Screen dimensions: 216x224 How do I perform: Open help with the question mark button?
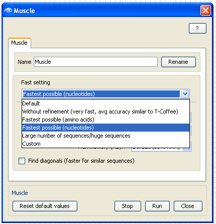(x=197, y=28)
